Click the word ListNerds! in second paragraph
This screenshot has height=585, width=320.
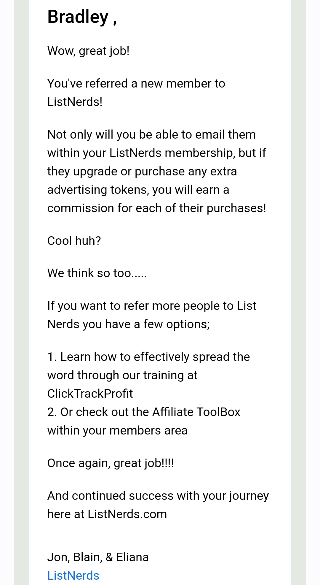[75, 102]
